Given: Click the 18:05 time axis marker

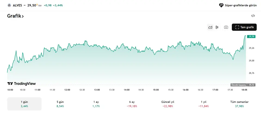Looking at the screenshot, I should tap(244, 90).
